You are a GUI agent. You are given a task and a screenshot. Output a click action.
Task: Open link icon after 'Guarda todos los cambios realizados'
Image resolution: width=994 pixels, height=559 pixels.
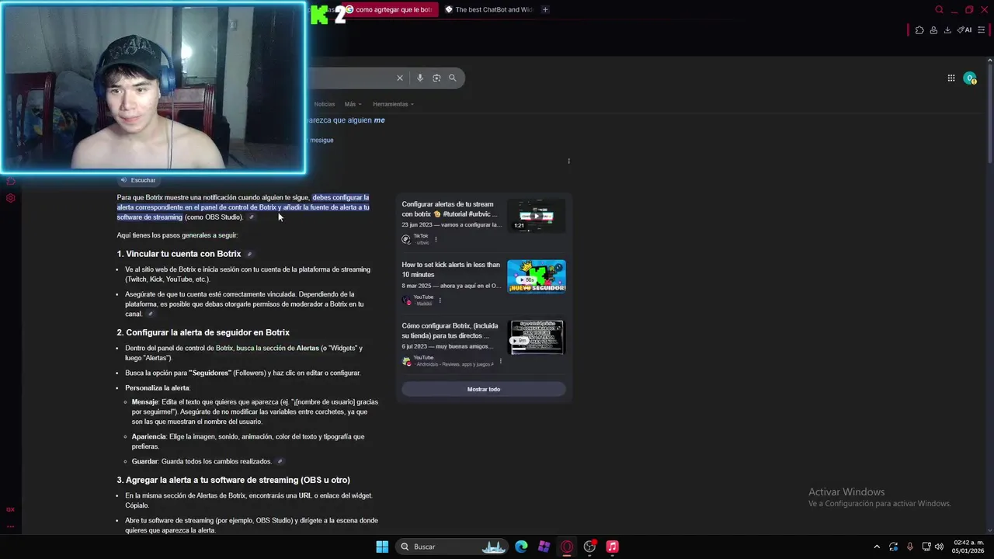point(280,462)
